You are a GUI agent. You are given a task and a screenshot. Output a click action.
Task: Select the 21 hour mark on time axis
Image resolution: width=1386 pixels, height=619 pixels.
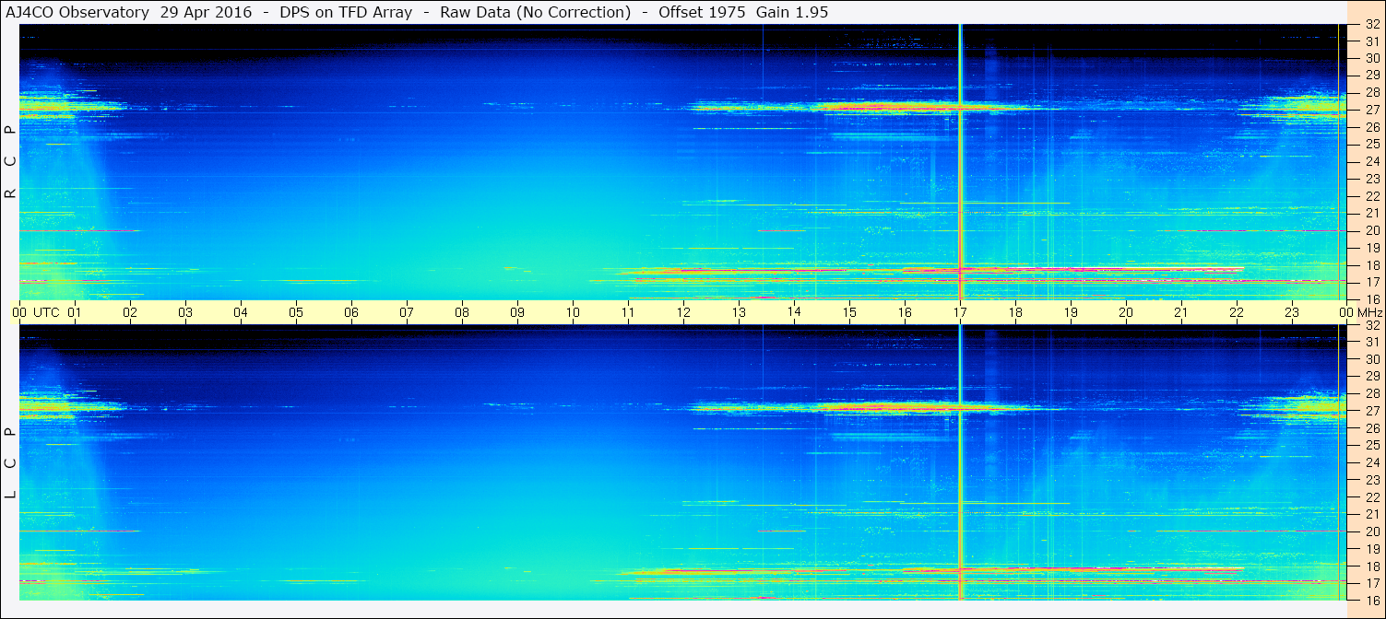coord(1181,312)
